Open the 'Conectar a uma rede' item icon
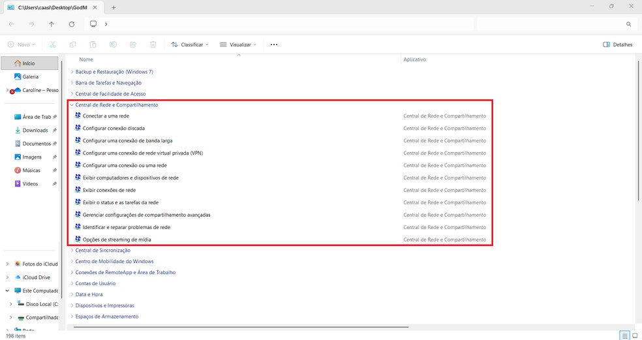The width and height of the screenshot is (642, 340). [x=78, y=116]
